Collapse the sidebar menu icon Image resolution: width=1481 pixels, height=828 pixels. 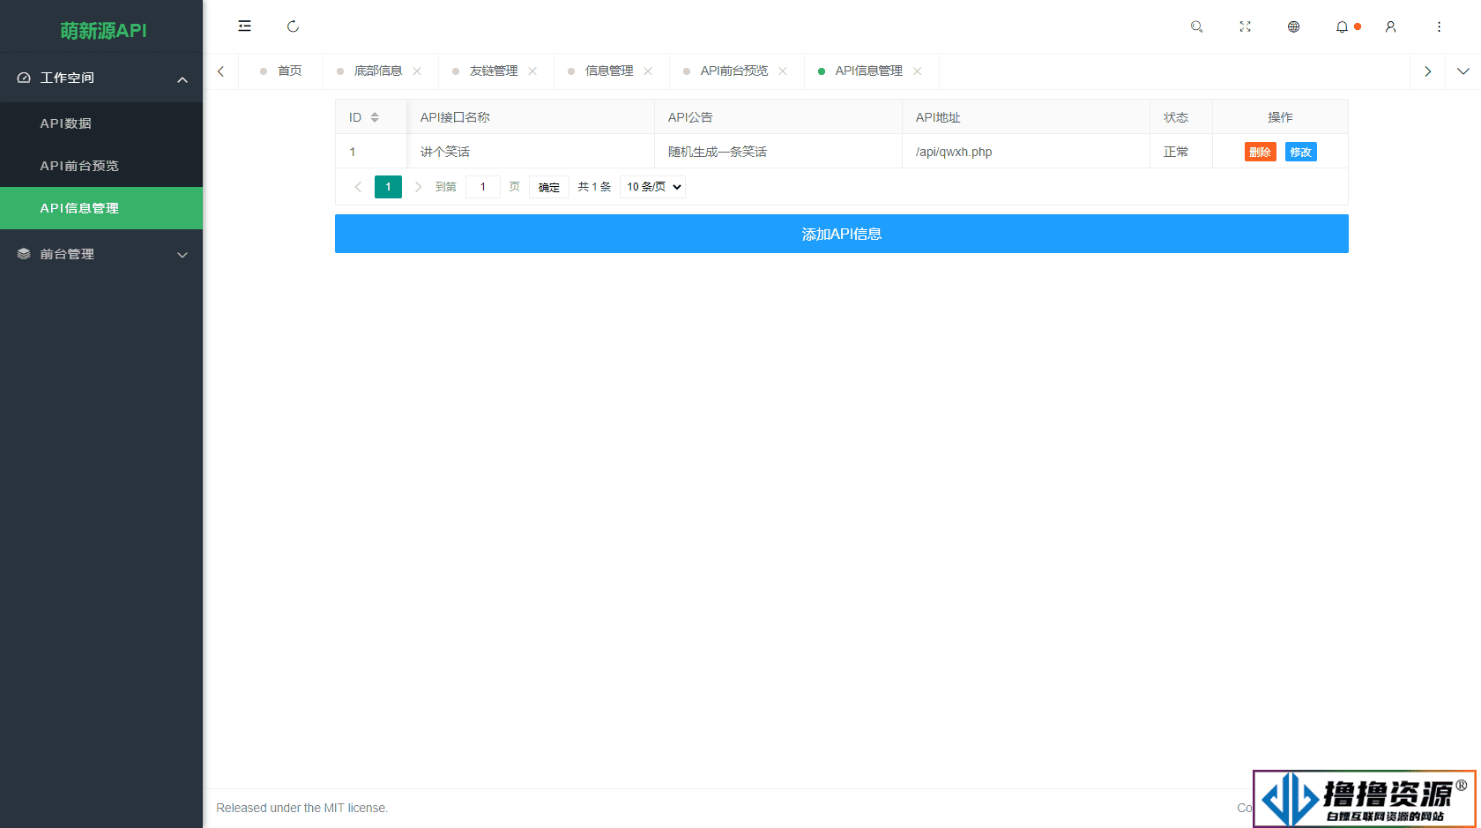click(x=244, y=26)
